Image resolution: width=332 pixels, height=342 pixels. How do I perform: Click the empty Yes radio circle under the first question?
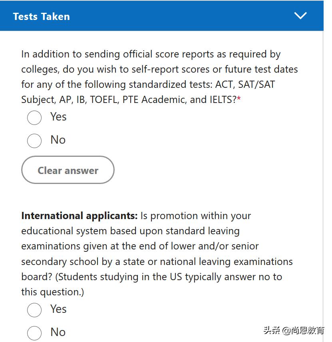(x=34, y=118)
